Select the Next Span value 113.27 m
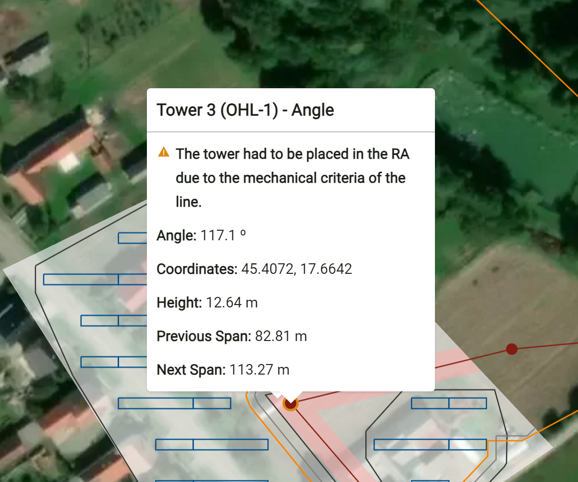The image size is (578, 482). 259,370
